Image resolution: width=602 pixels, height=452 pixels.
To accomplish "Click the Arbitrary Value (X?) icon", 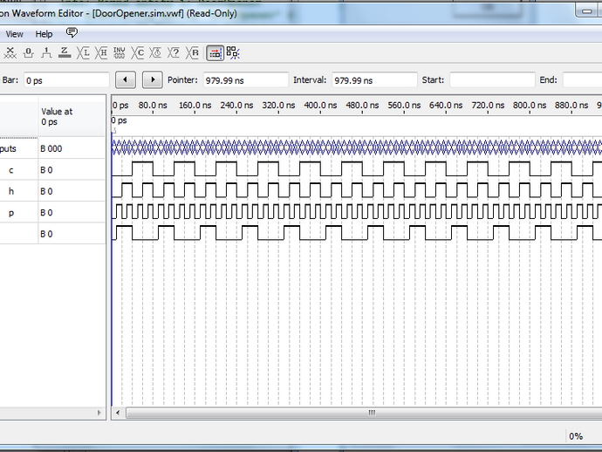I will tap(174, 53).
